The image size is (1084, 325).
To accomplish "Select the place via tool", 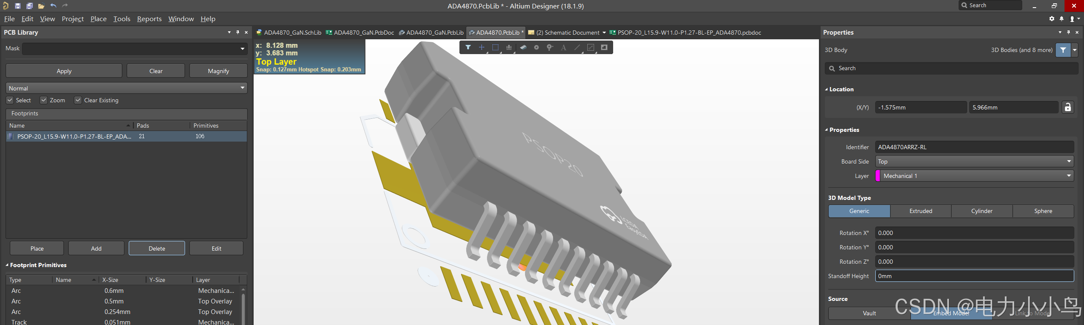I will [550, 47].
